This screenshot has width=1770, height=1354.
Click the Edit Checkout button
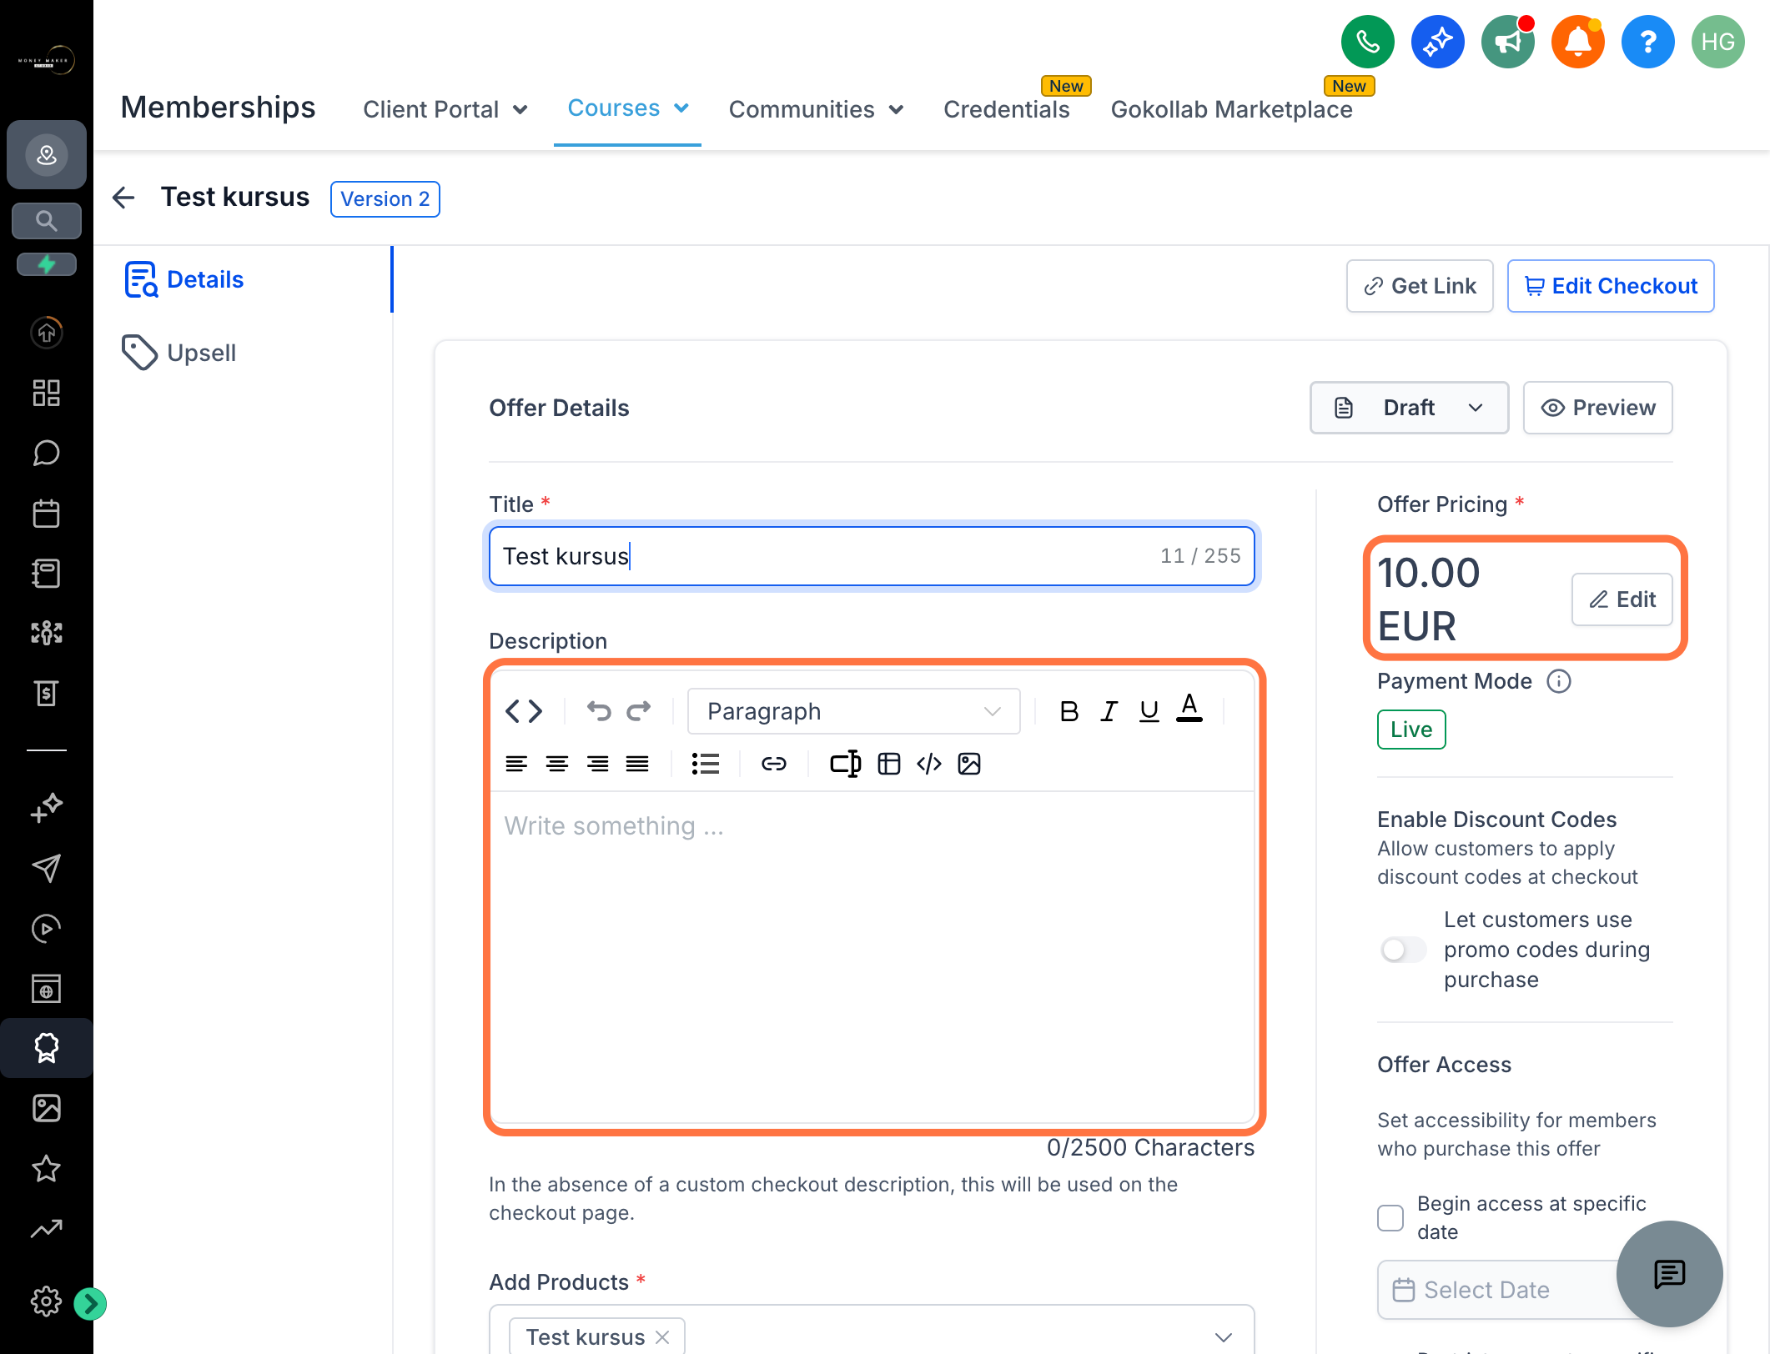click(1611, 286)
